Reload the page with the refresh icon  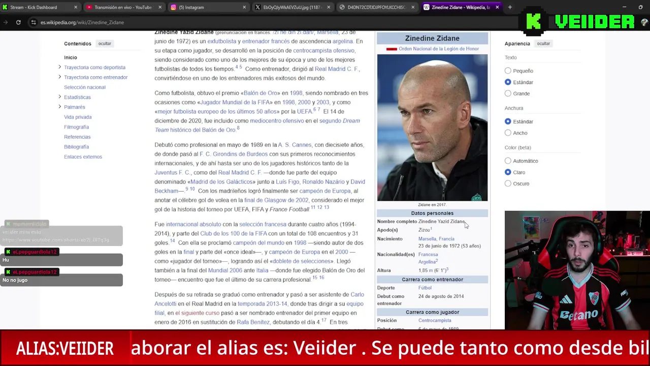point(18,22)
